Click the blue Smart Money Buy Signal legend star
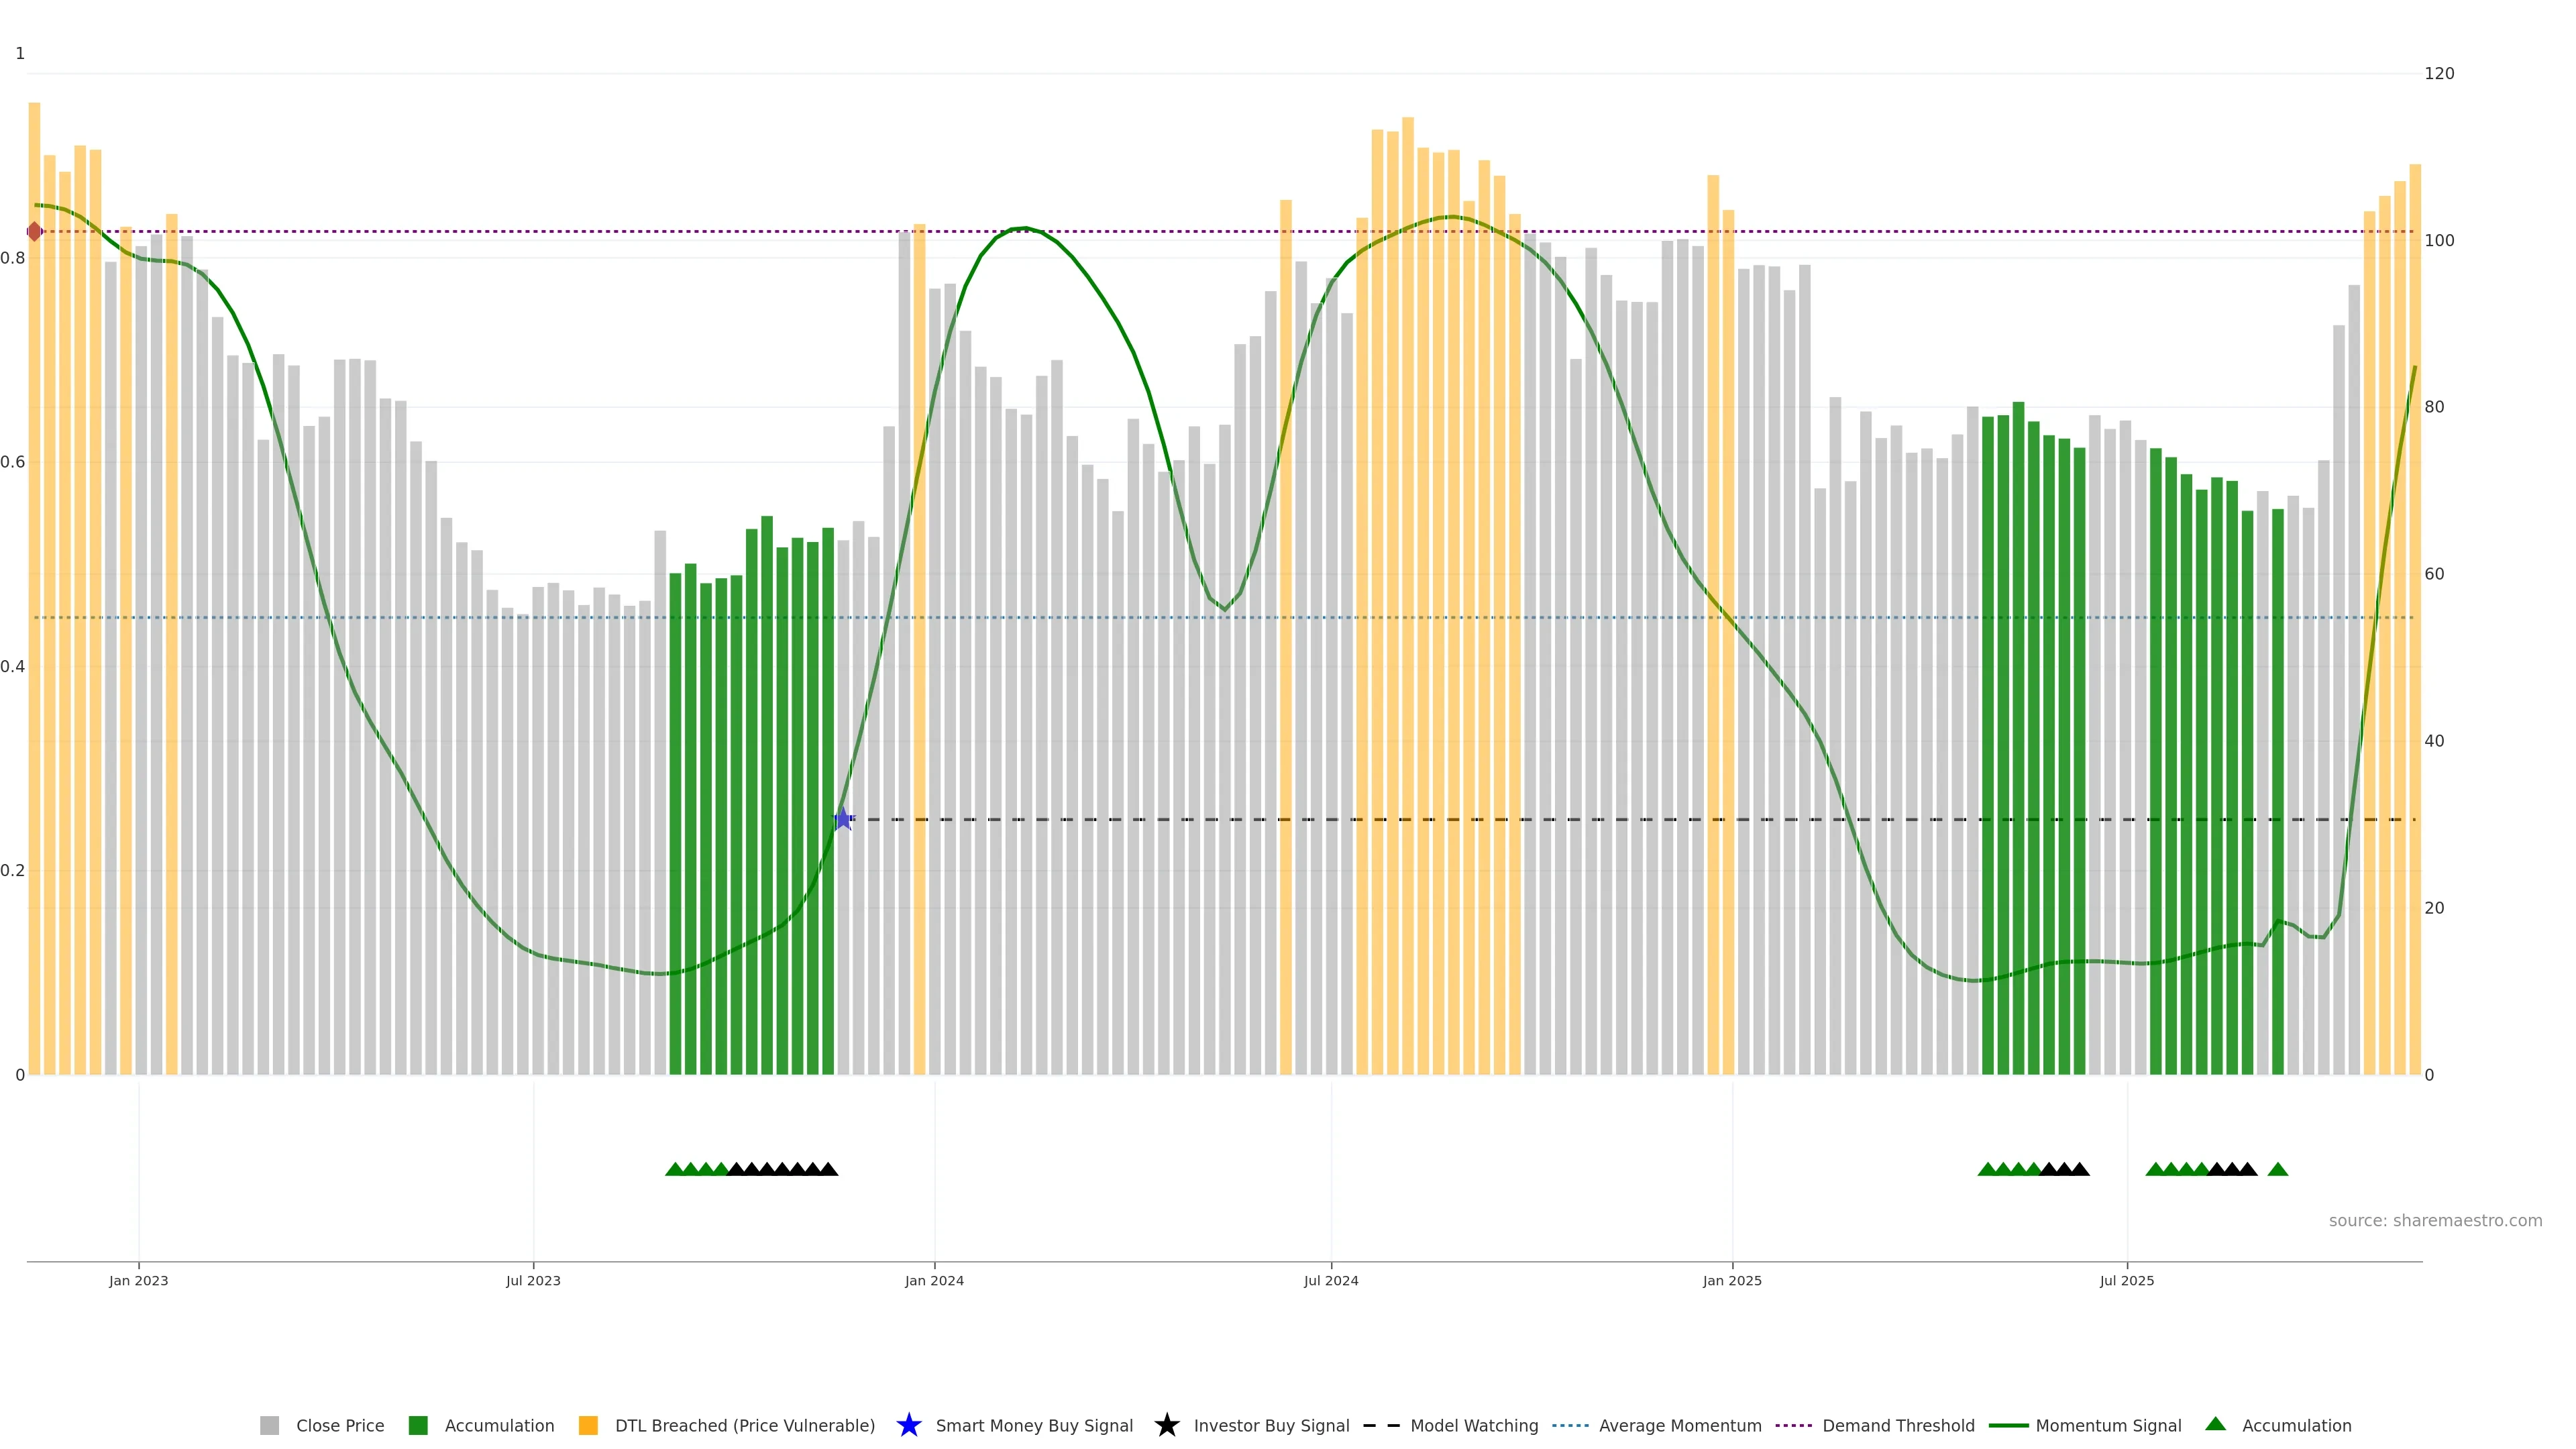Screen dimensions: 2576x1449 click(x=908, y=1425)
